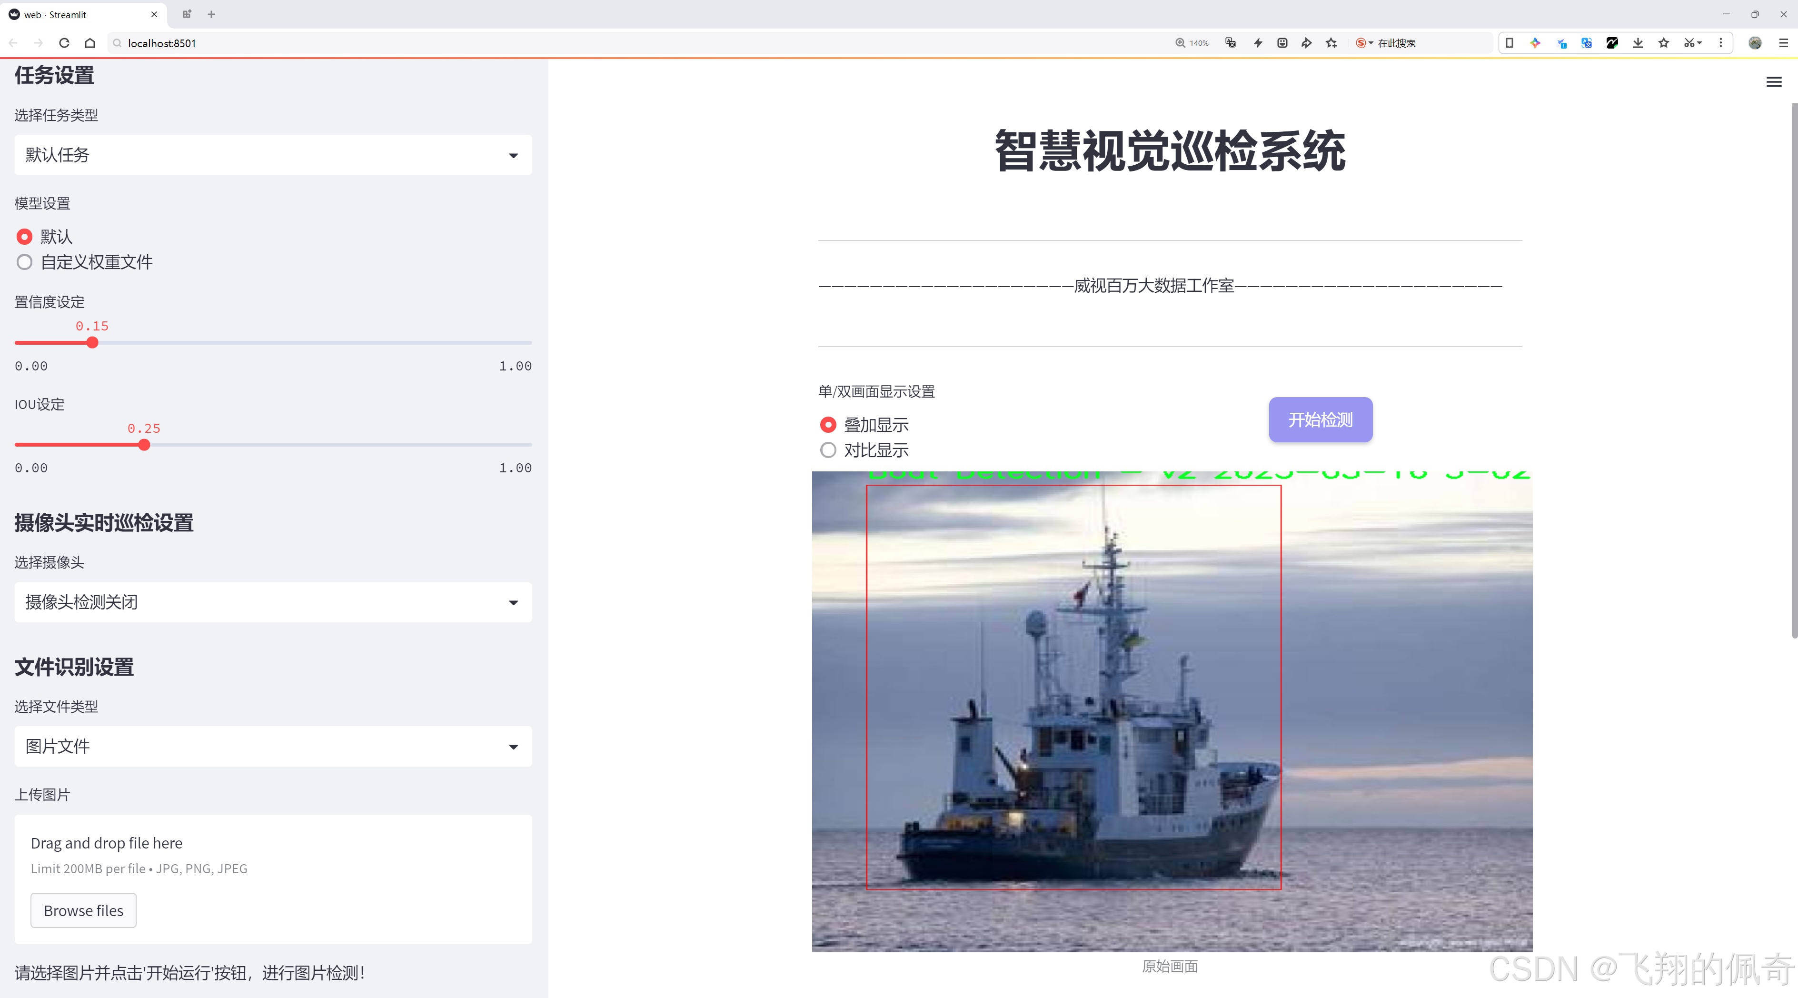Expand the 图片文件 file type dropdown
The height and width of the screenshot is (998, 1798).
click(x=273, y=747)
